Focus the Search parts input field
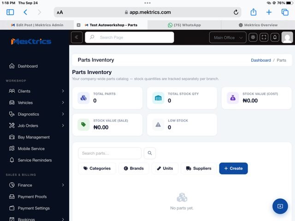 coord(110,153)
